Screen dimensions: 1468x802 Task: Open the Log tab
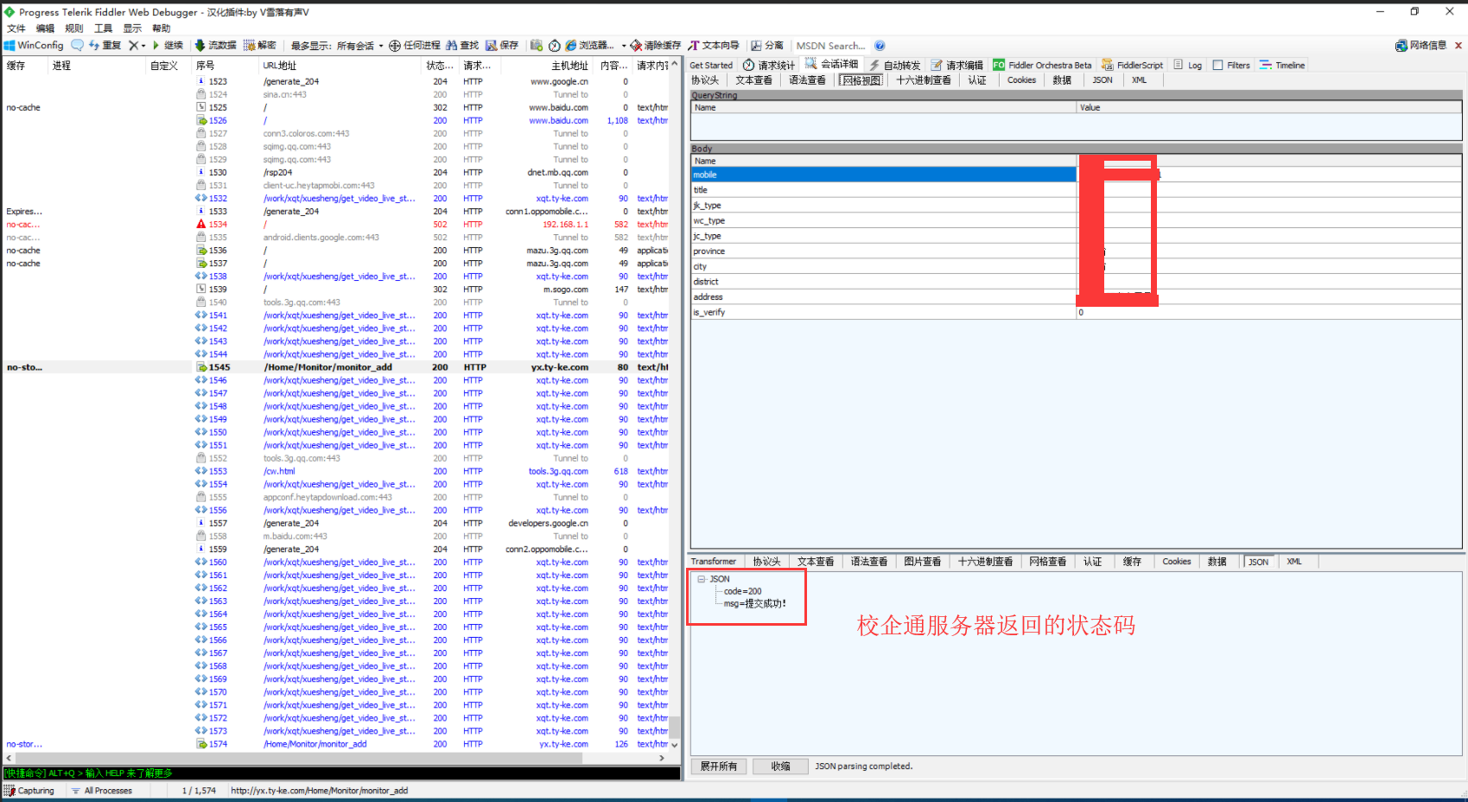[1187, 65]
